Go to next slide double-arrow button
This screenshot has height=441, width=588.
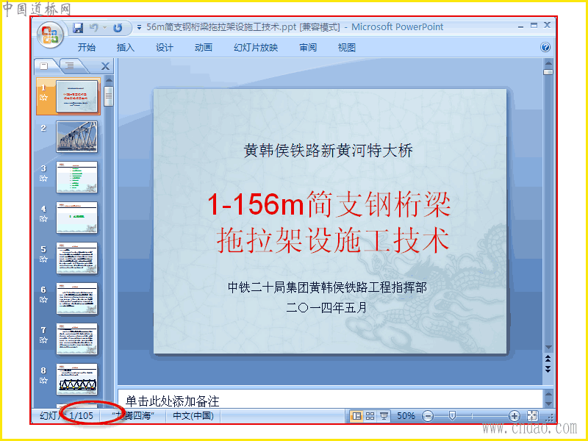click(x=548, y=370)
